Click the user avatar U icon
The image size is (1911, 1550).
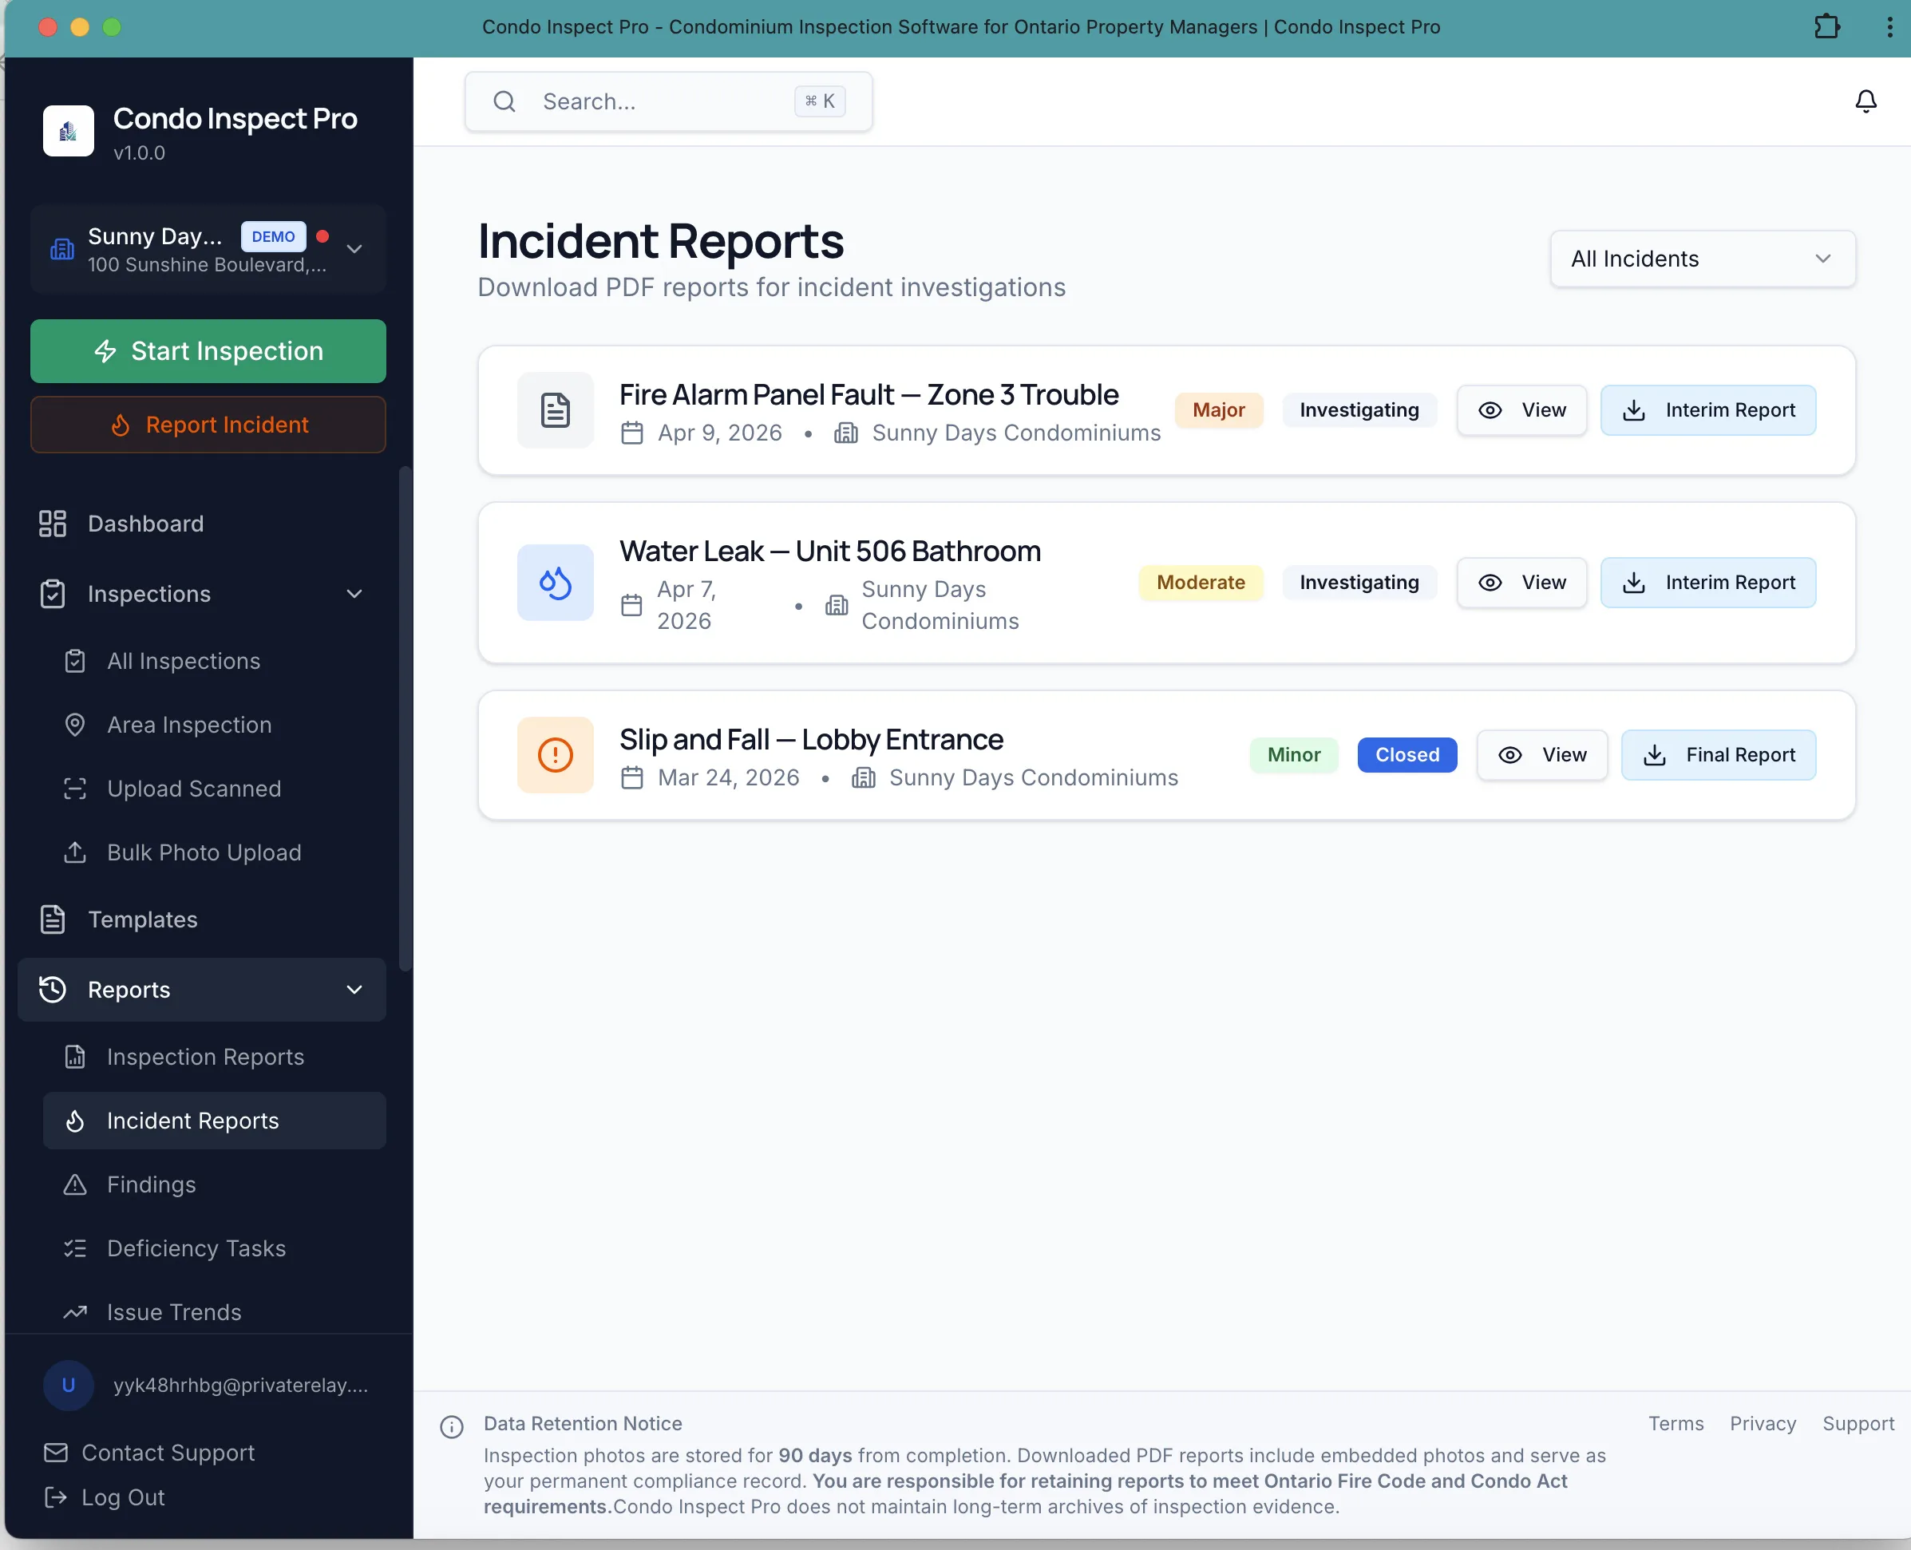(x=68, y=1386)
